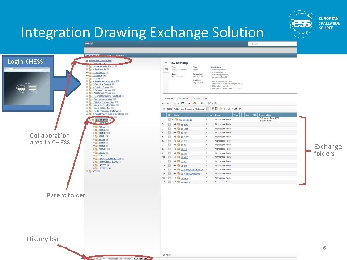Image resolution: width=347 pixels, height=260 pixels.
Task: Click folder icon of 4 Spoke Cryomodules
Action: [90, 99]
